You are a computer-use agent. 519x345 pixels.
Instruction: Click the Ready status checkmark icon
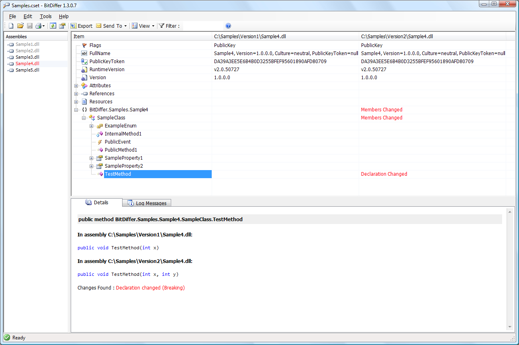(7, 337)
